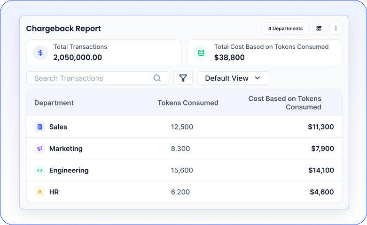Viewport: 367px width, 225px height.
Task: Click the search magnifier icon
Action: click(x=157, y=78)
